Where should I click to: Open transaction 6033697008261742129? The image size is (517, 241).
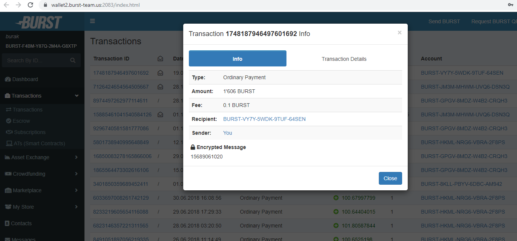click(x=121, y=198)
